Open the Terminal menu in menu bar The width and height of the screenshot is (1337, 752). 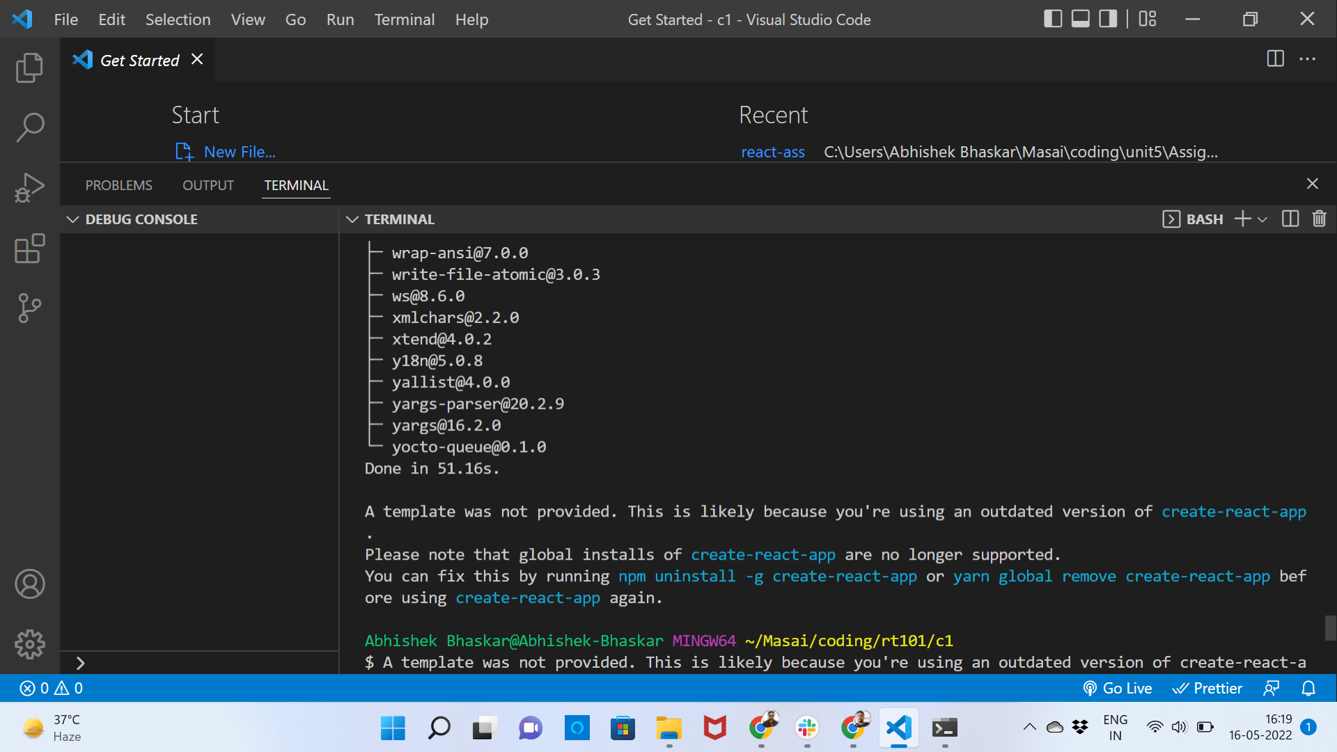tap(404, 19)
